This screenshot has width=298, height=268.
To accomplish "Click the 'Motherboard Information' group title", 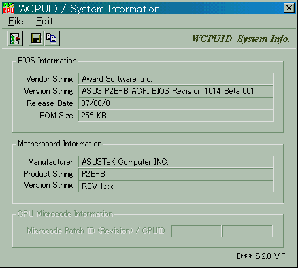I will point(60,144).
